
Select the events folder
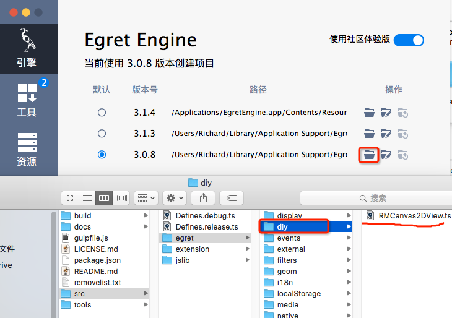306,238
